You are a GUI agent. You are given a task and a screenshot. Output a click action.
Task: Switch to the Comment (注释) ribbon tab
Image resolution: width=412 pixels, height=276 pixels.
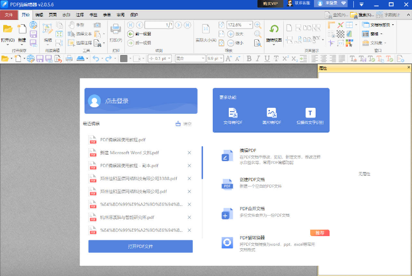(x=80, y=15)
